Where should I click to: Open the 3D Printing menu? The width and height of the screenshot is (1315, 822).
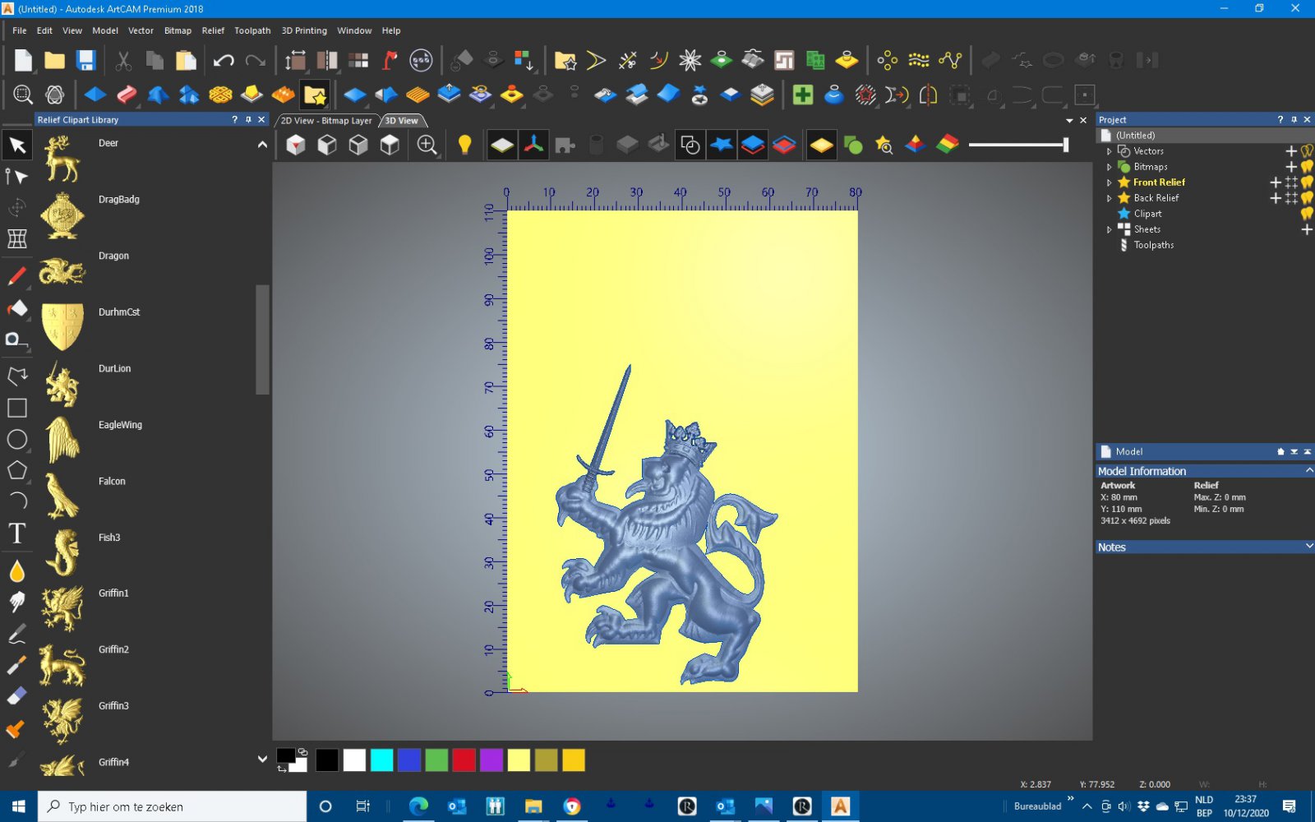(x=304, y=30)
